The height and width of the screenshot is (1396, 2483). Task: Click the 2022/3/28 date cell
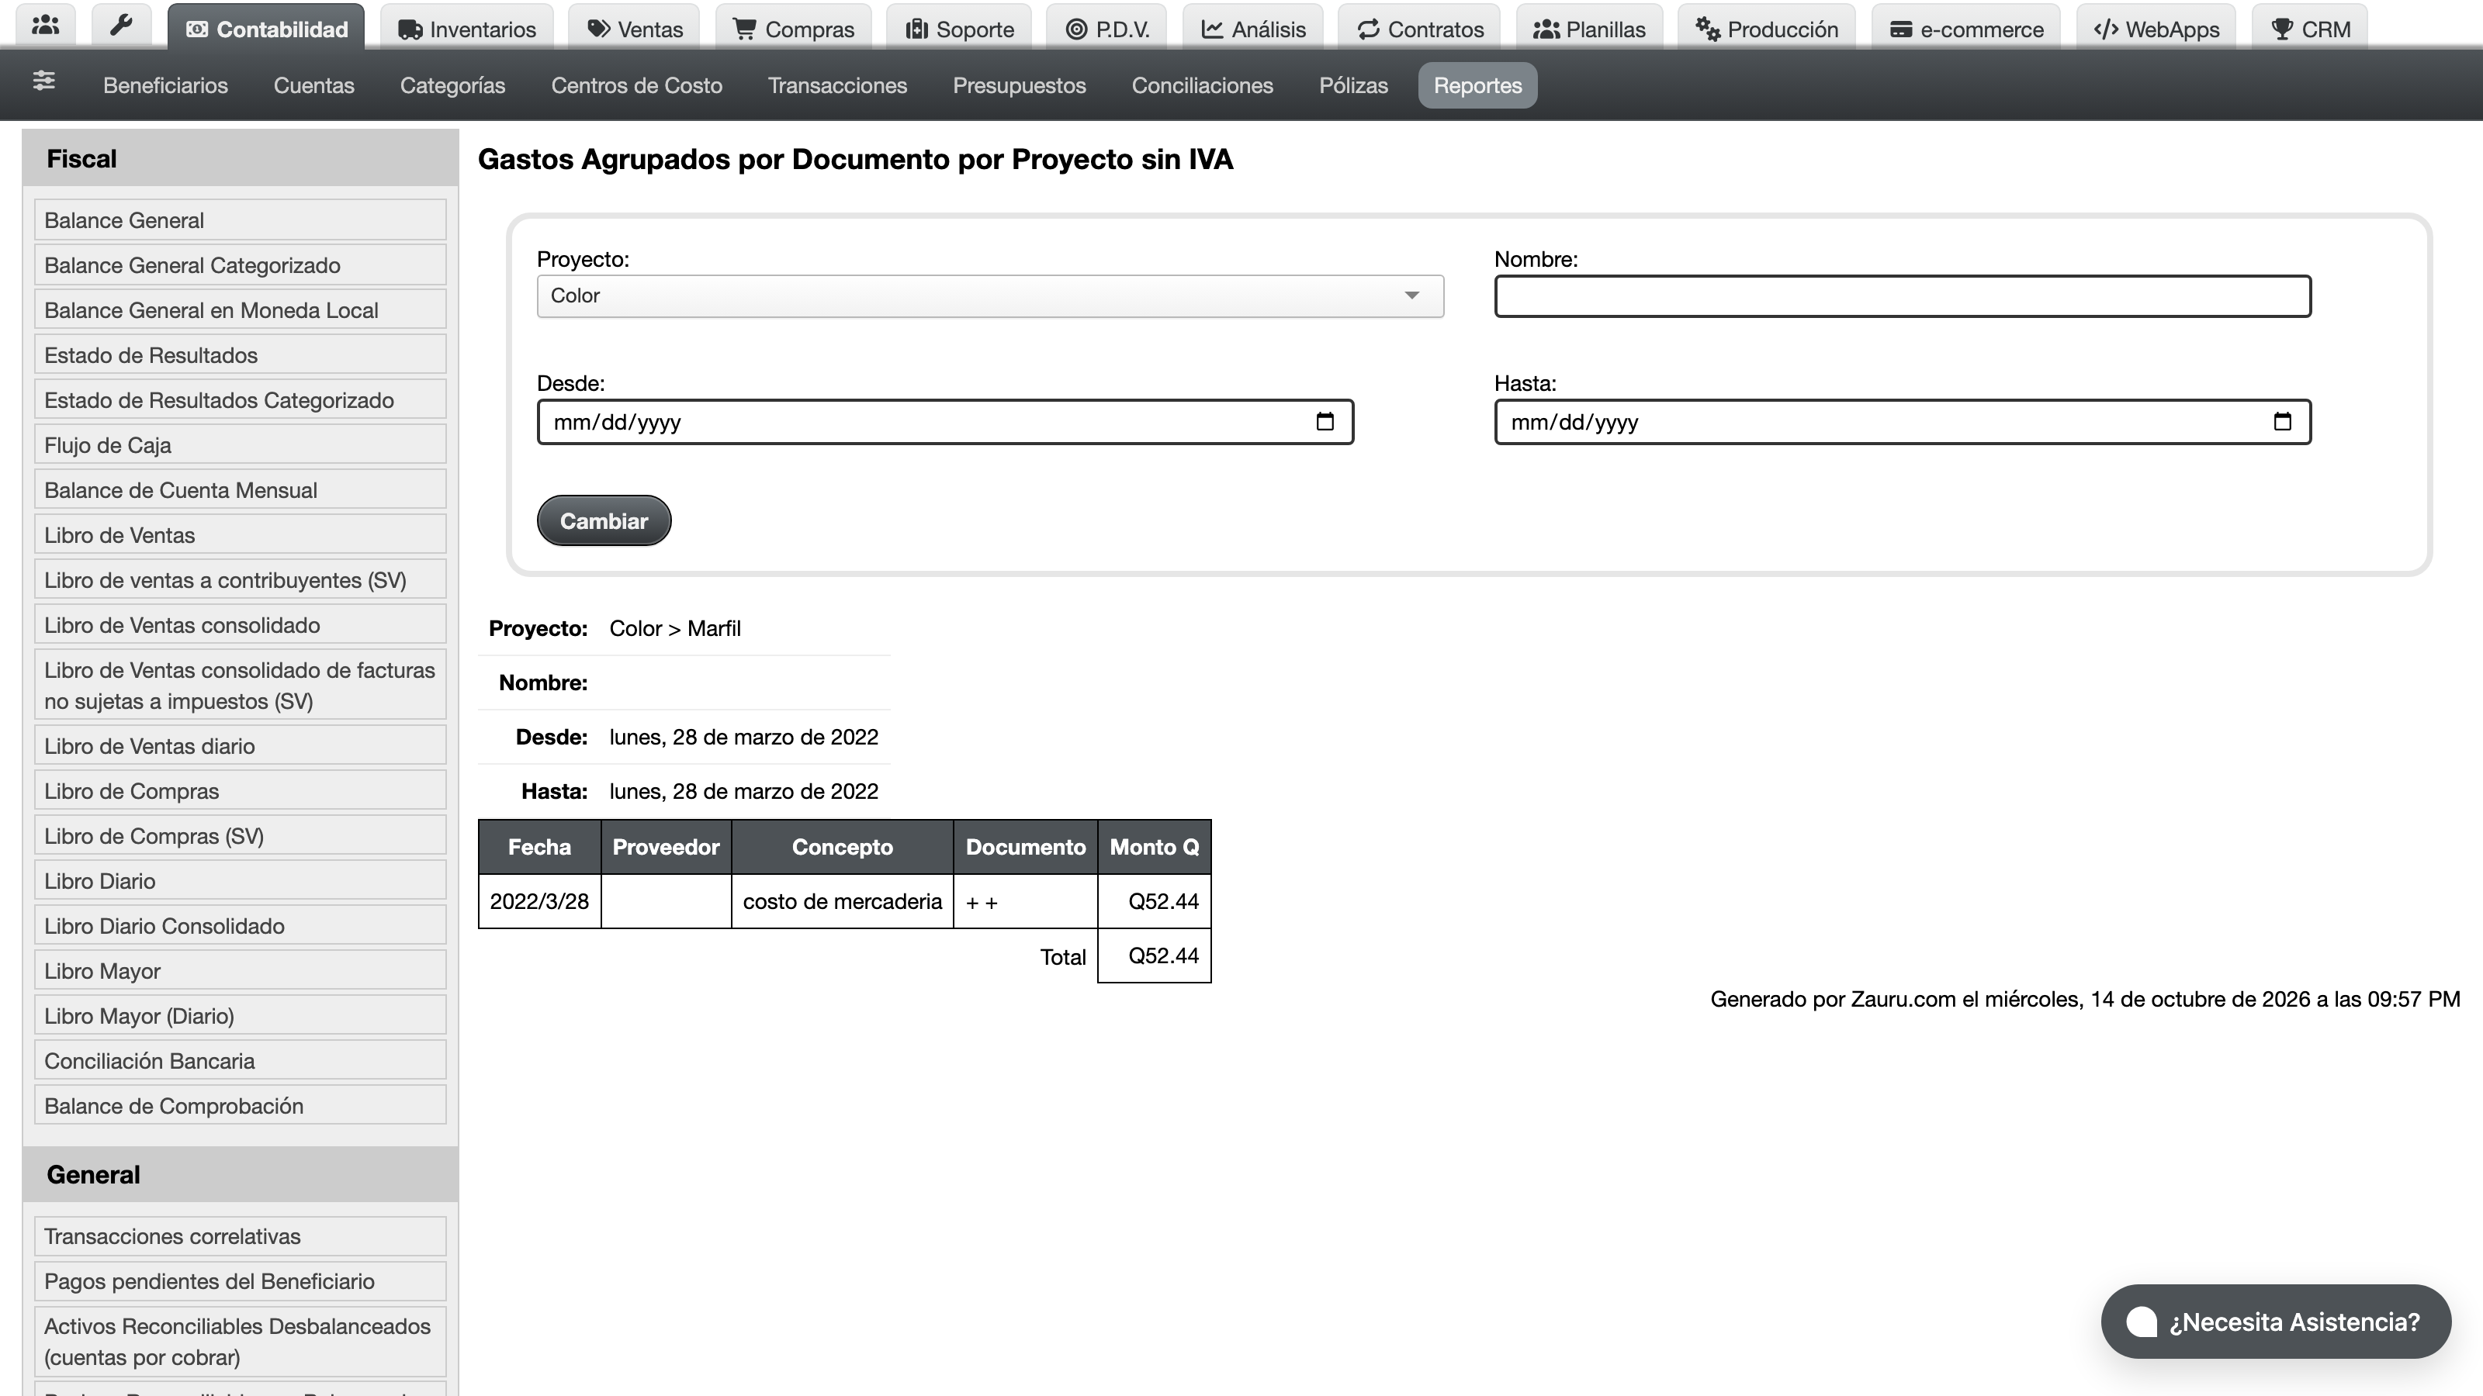(x=539, y=900)
